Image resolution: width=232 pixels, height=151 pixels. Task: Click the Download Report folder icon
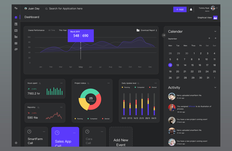click(x=138, y=30)
